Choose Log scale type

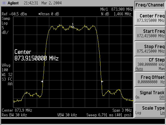point(138,113)
